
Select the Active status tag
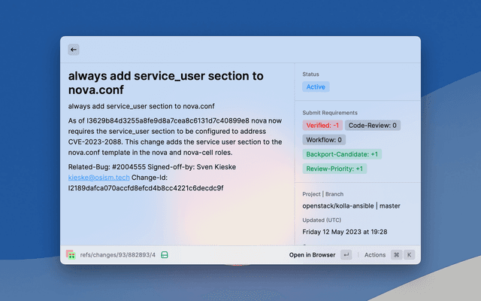click(x=316, y=87)
